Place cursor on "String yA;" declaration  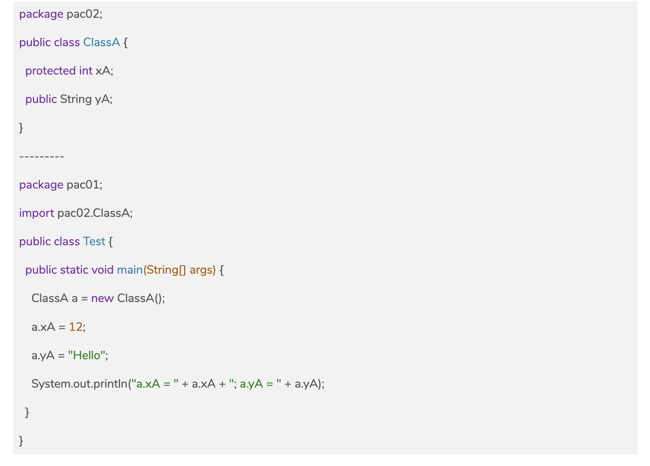(x=86, y=99)
